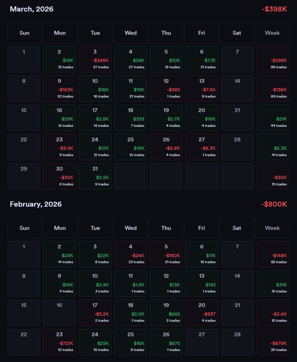Click February total -$800K
Screen dimensions: 297x362
(x=274, y=204)
